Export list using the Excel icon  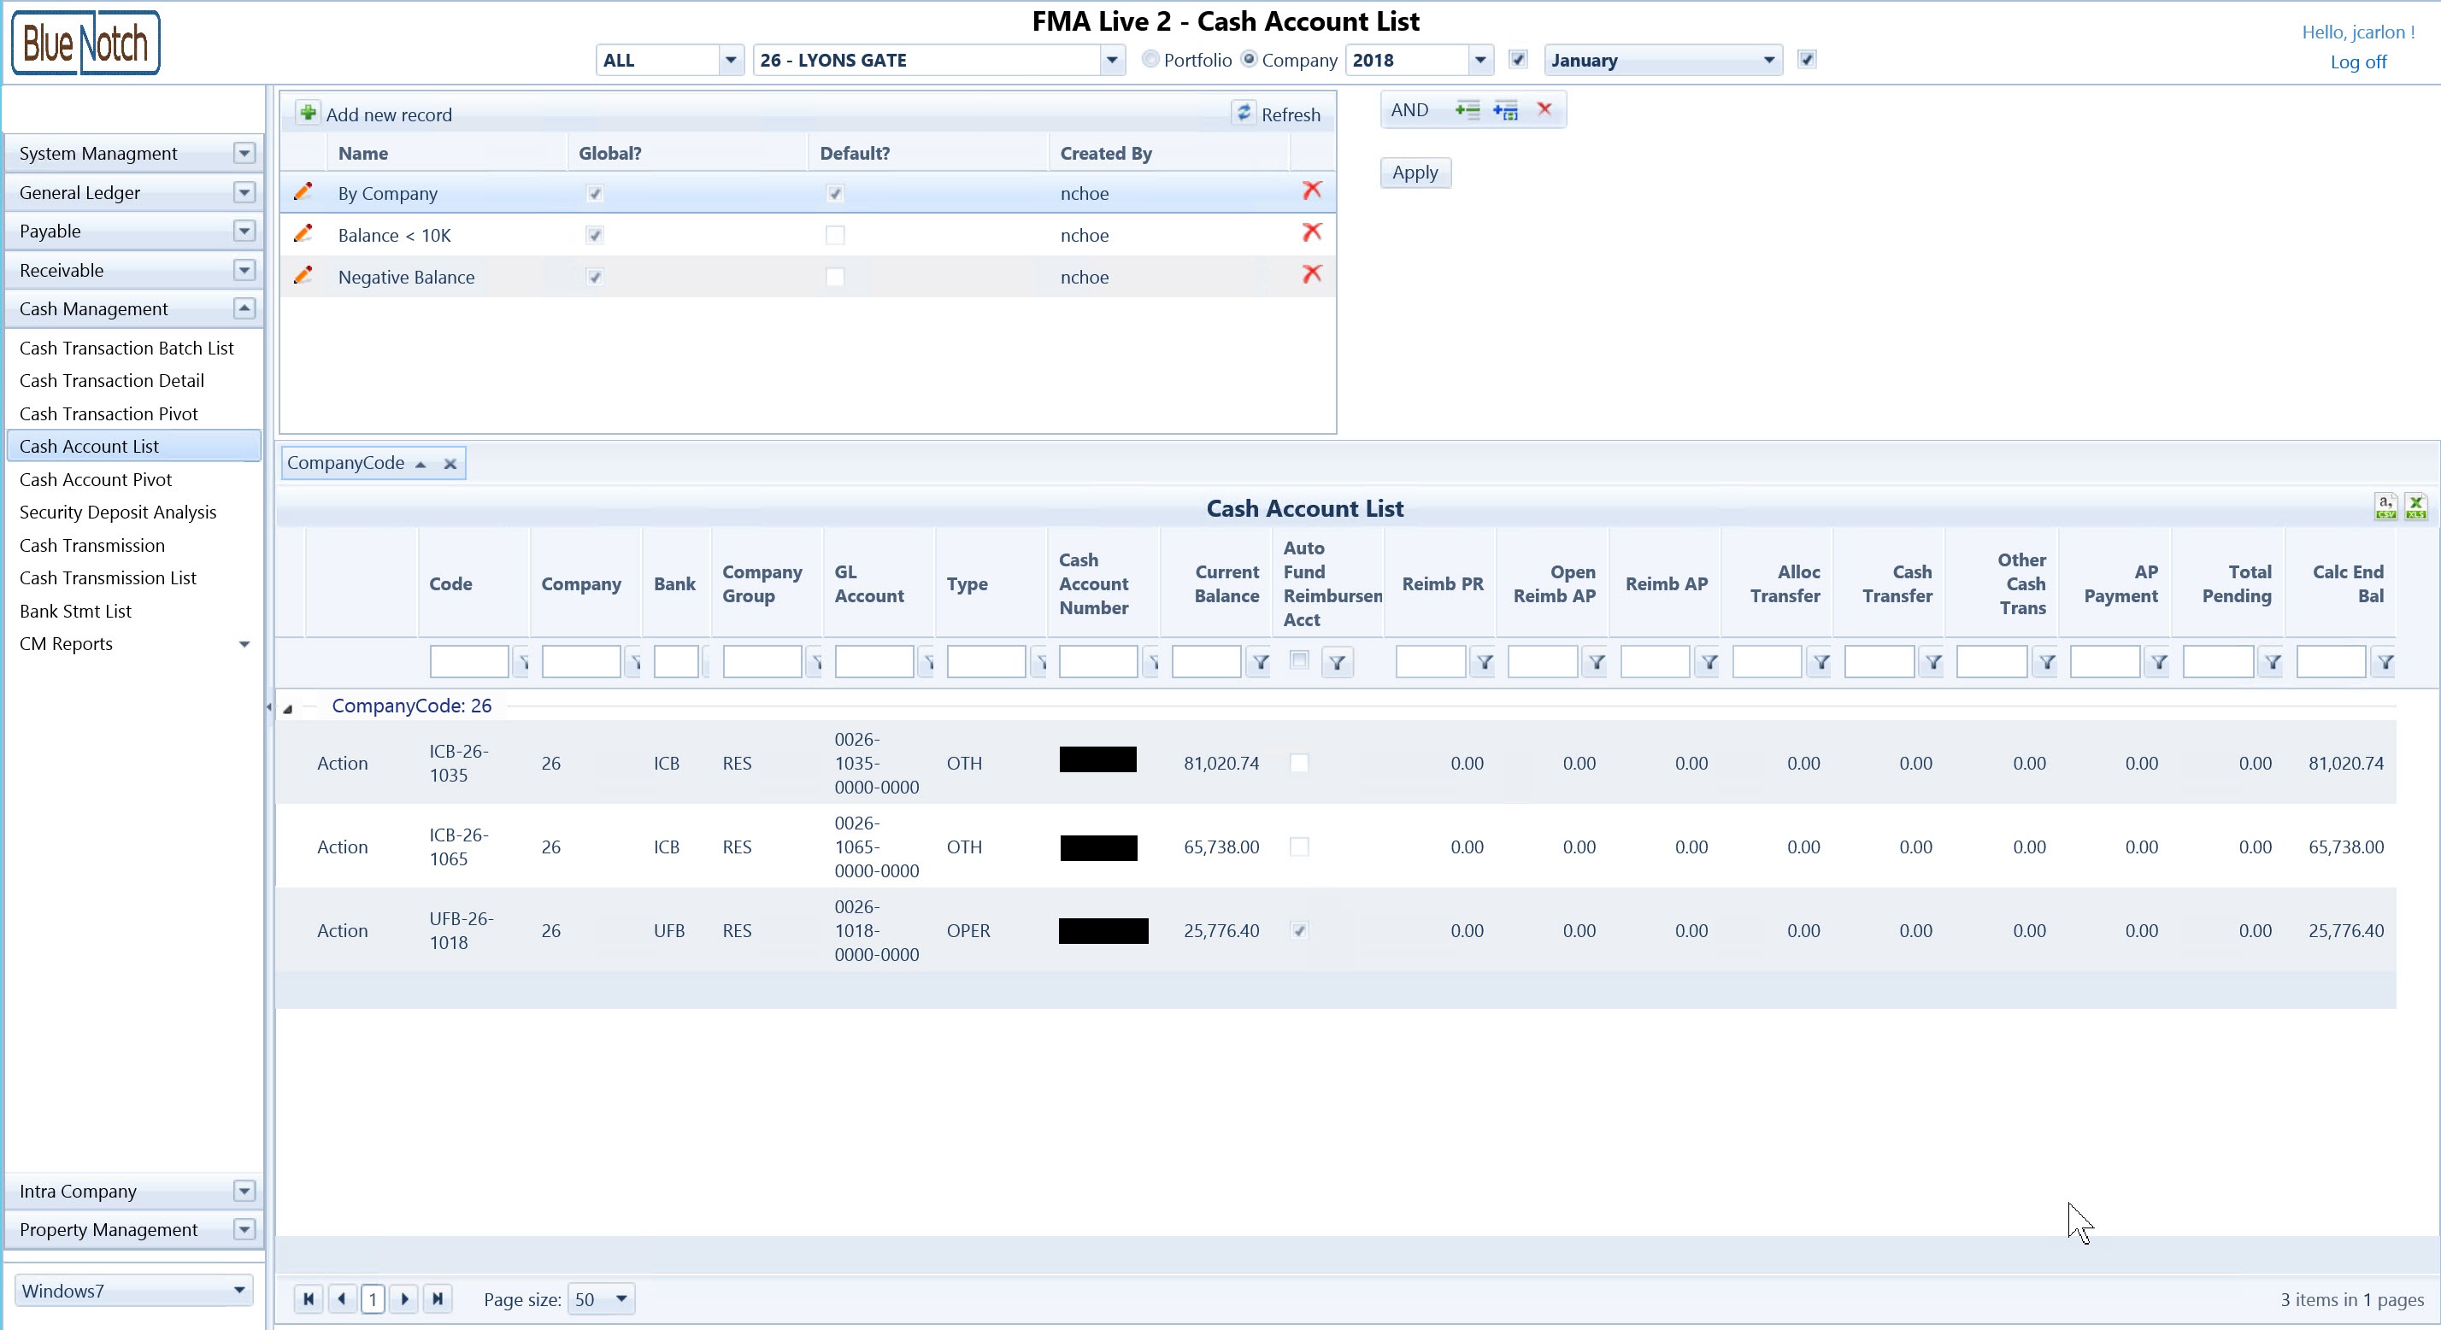point(2415,506)
